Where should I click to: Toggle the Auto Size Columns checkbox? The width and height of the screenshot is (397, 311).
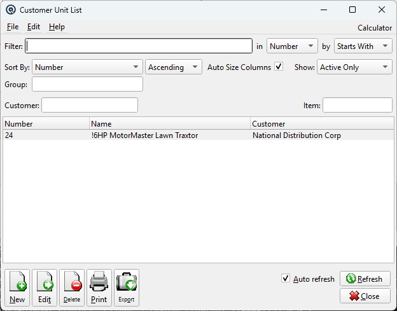click(279, 67)
